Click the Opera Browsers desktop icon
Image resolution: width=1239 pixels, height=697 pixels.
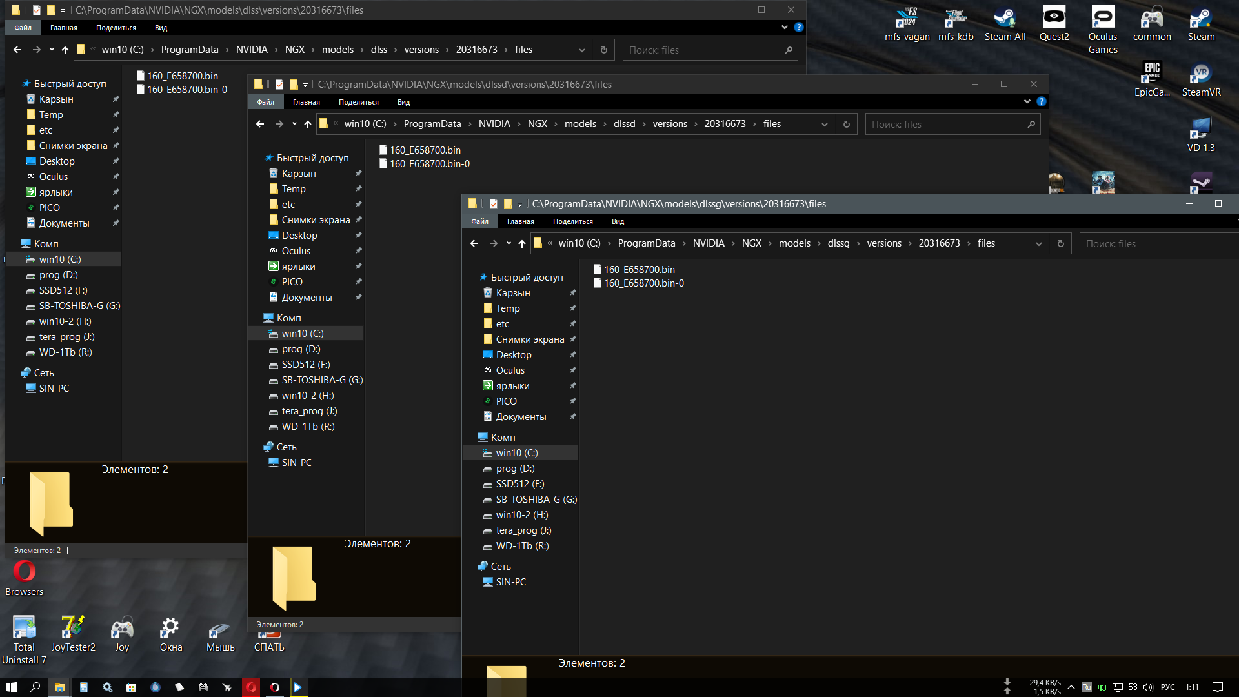(x=24, y=578)
